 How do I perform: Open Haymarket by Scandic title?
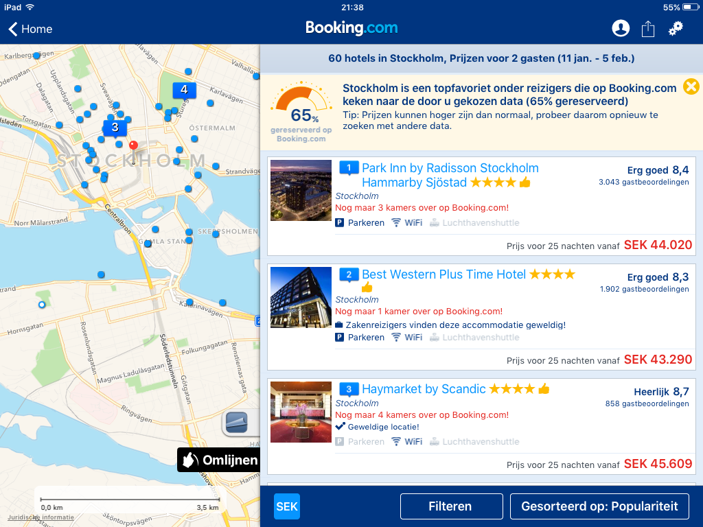(x=423, y=389)
